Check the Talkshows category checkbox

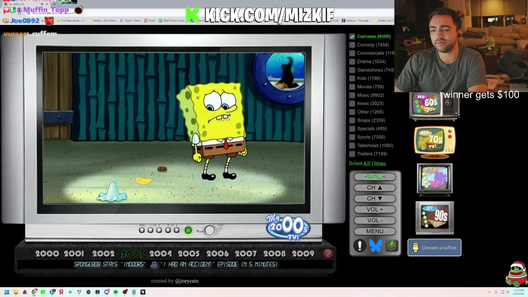coord(352,145)
